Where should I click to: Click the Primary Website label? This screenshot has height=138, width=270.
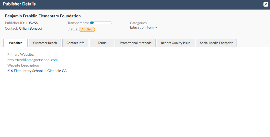pyautogui.click(x=20, y=55)
